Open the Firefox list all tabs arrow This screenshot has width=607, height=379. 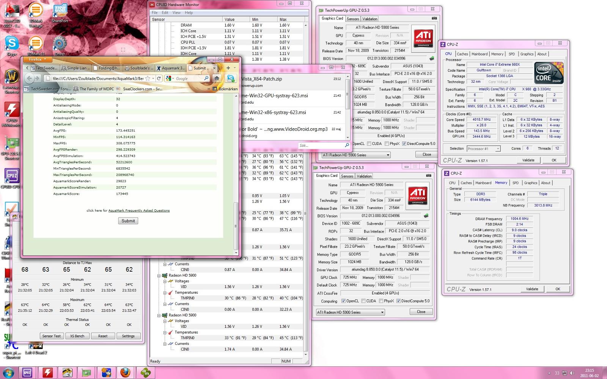235,68
